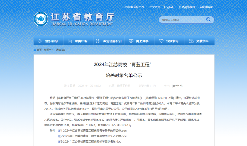Click the 江苏省教育厅 site title
The image size is (247, 146).
coord(83,17)
